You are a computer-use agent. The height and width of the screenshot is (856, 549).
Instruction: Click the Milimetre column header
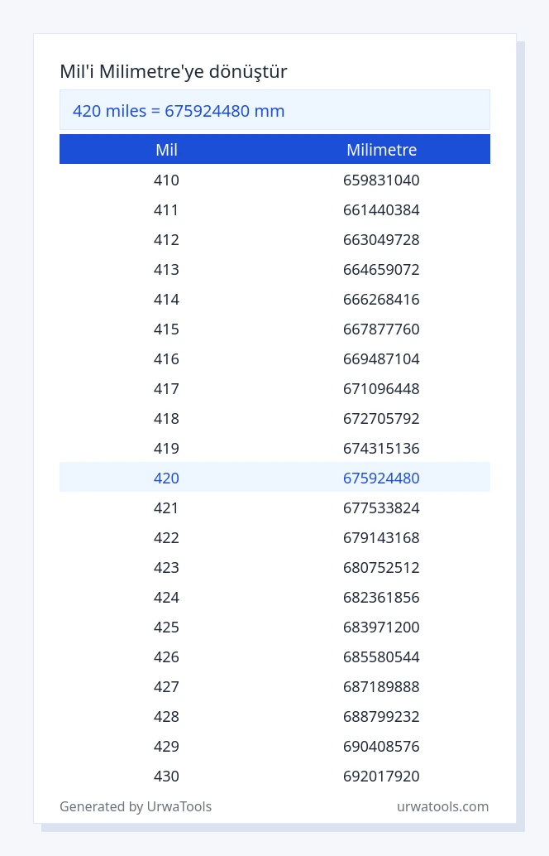pos(382,150)
